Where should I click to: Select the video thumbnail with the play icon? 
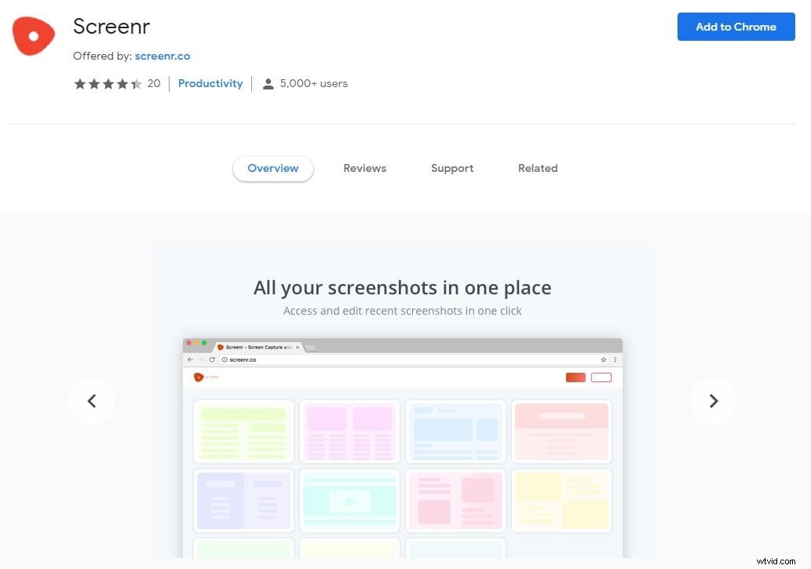tap(349, 501)
